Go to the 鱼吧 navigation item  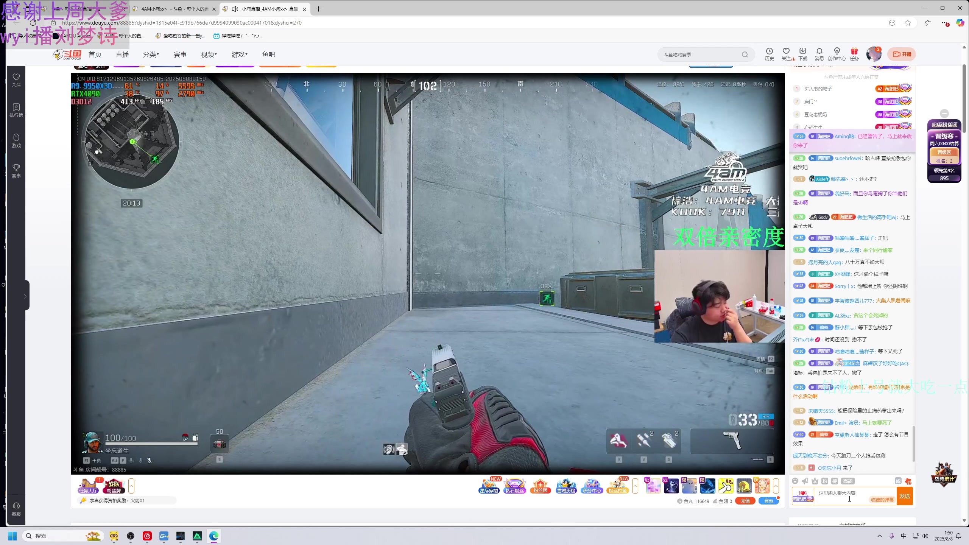tap(268, 54)
